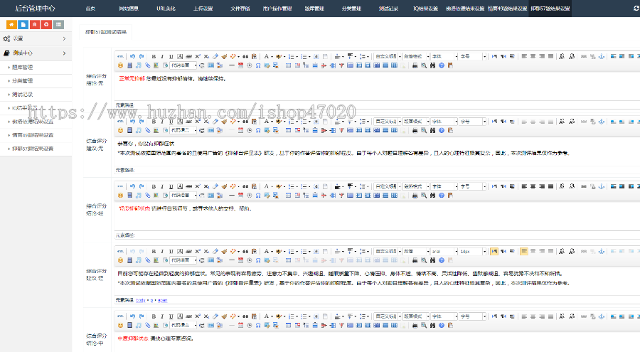Open 字体 font dropdown in 结论-无 editor
The width and height of the screenshot is (640, 352).
[444, 56]
